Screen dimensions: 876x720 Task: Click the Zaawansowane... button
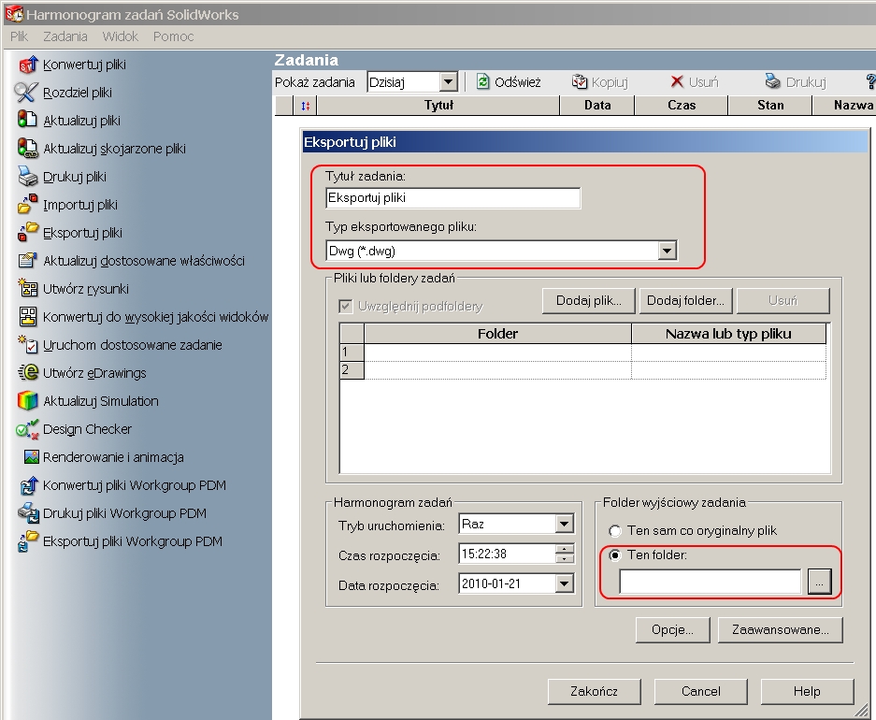click(x=781, y=630)
